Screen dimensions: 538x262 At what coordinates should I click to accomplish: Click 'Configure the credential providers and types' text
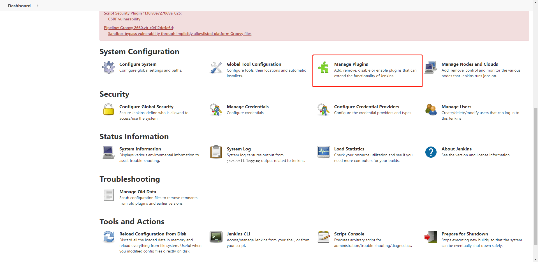pyautogui.click(x=373, y=113)
